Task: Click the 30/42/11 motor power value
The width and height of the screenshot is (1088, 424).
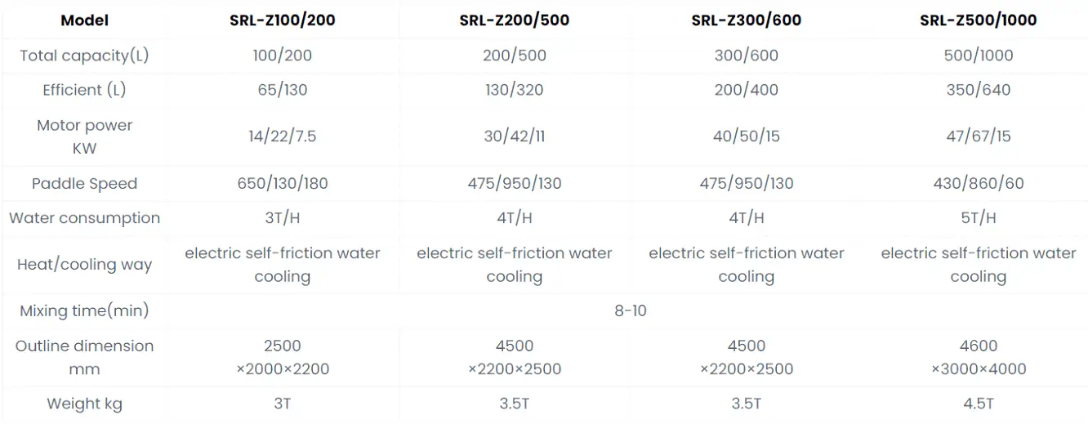Action: [x=514, y=136]
